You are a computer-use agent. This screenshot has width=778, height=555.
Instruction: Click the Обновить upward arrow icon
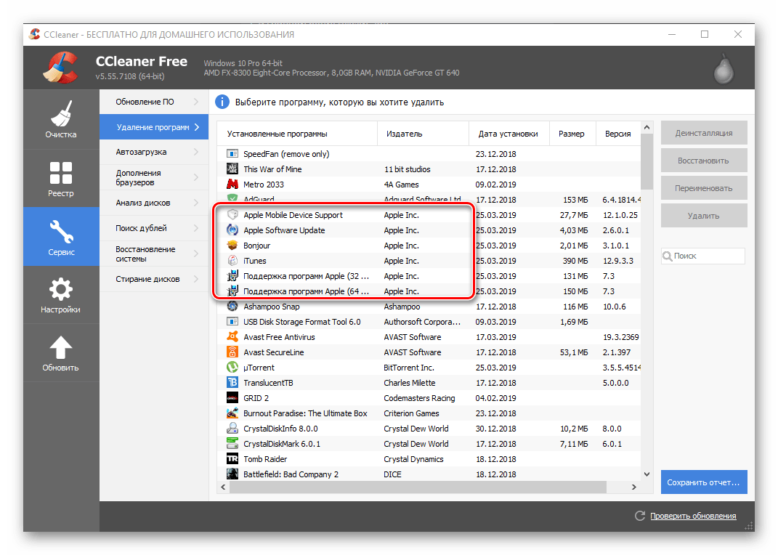coord(60,347)
